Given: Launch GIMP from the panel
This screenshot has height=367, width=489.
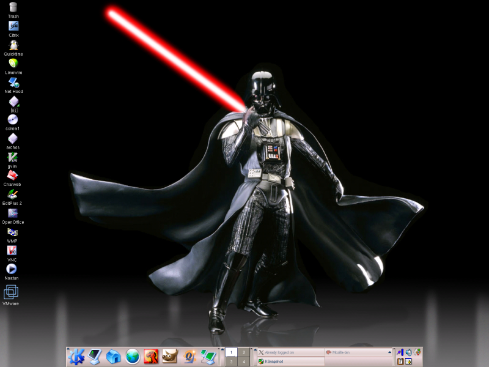Looking at the screenshot, I should [170, 357].
